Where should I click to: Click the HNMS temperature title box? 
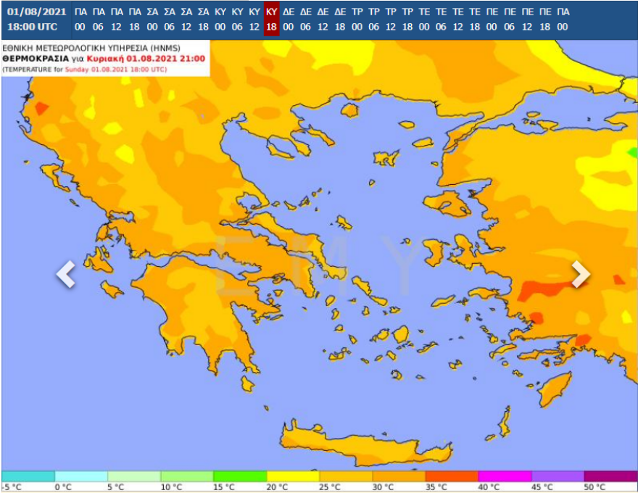(105, 58)
